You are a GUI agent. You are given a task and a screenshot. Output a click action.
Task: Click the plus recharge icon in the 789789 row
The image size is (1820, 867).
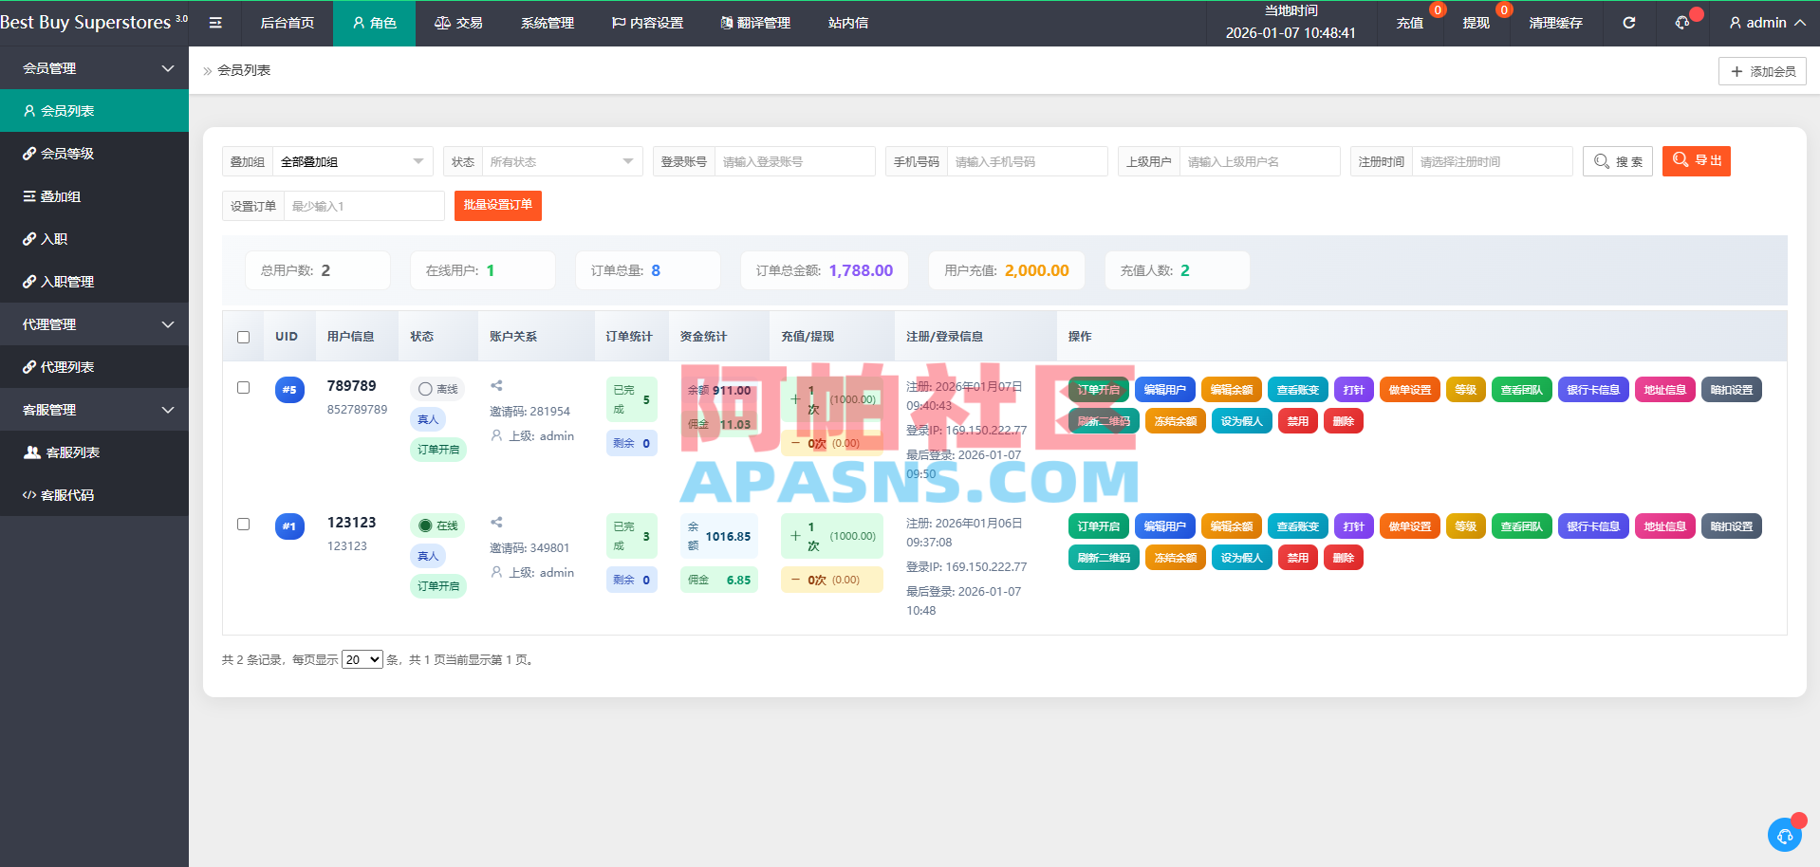795,399
